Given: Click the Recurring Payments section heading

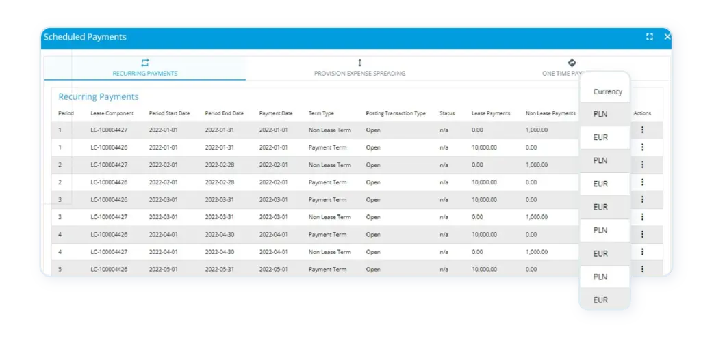Looking at the screenshot, I should (x=99, y=97).
